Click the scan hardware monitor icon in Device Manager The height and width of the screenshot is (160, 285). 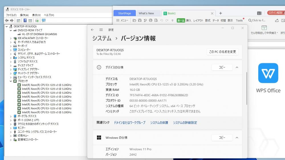(x=44, y=20)
